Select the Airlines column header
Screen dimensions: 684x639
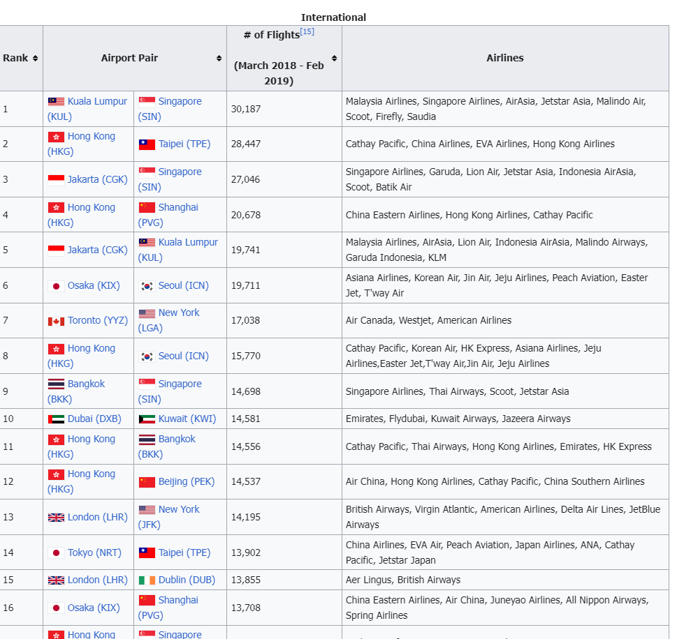point(505,58)
